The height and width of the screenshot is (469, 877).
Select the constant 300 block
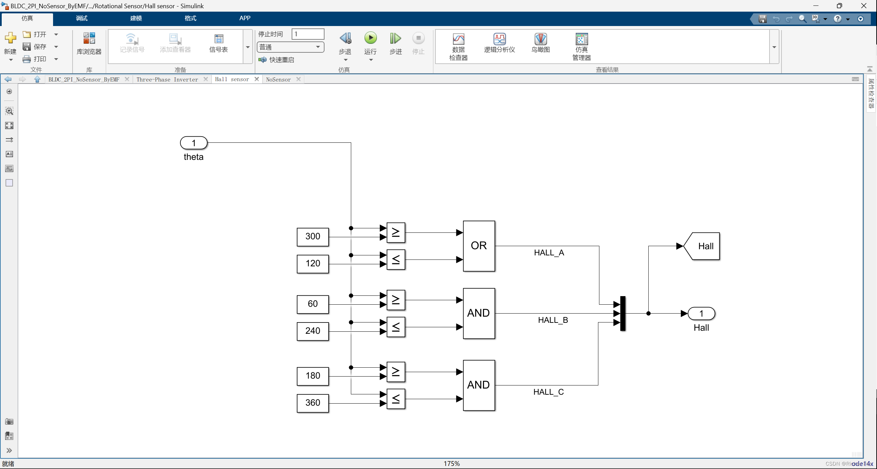pyautogui.click(x=313, y=237)
